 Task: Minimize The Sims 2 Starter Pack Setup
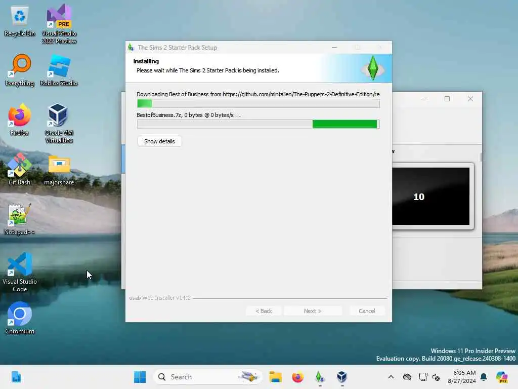pos(334,47)
